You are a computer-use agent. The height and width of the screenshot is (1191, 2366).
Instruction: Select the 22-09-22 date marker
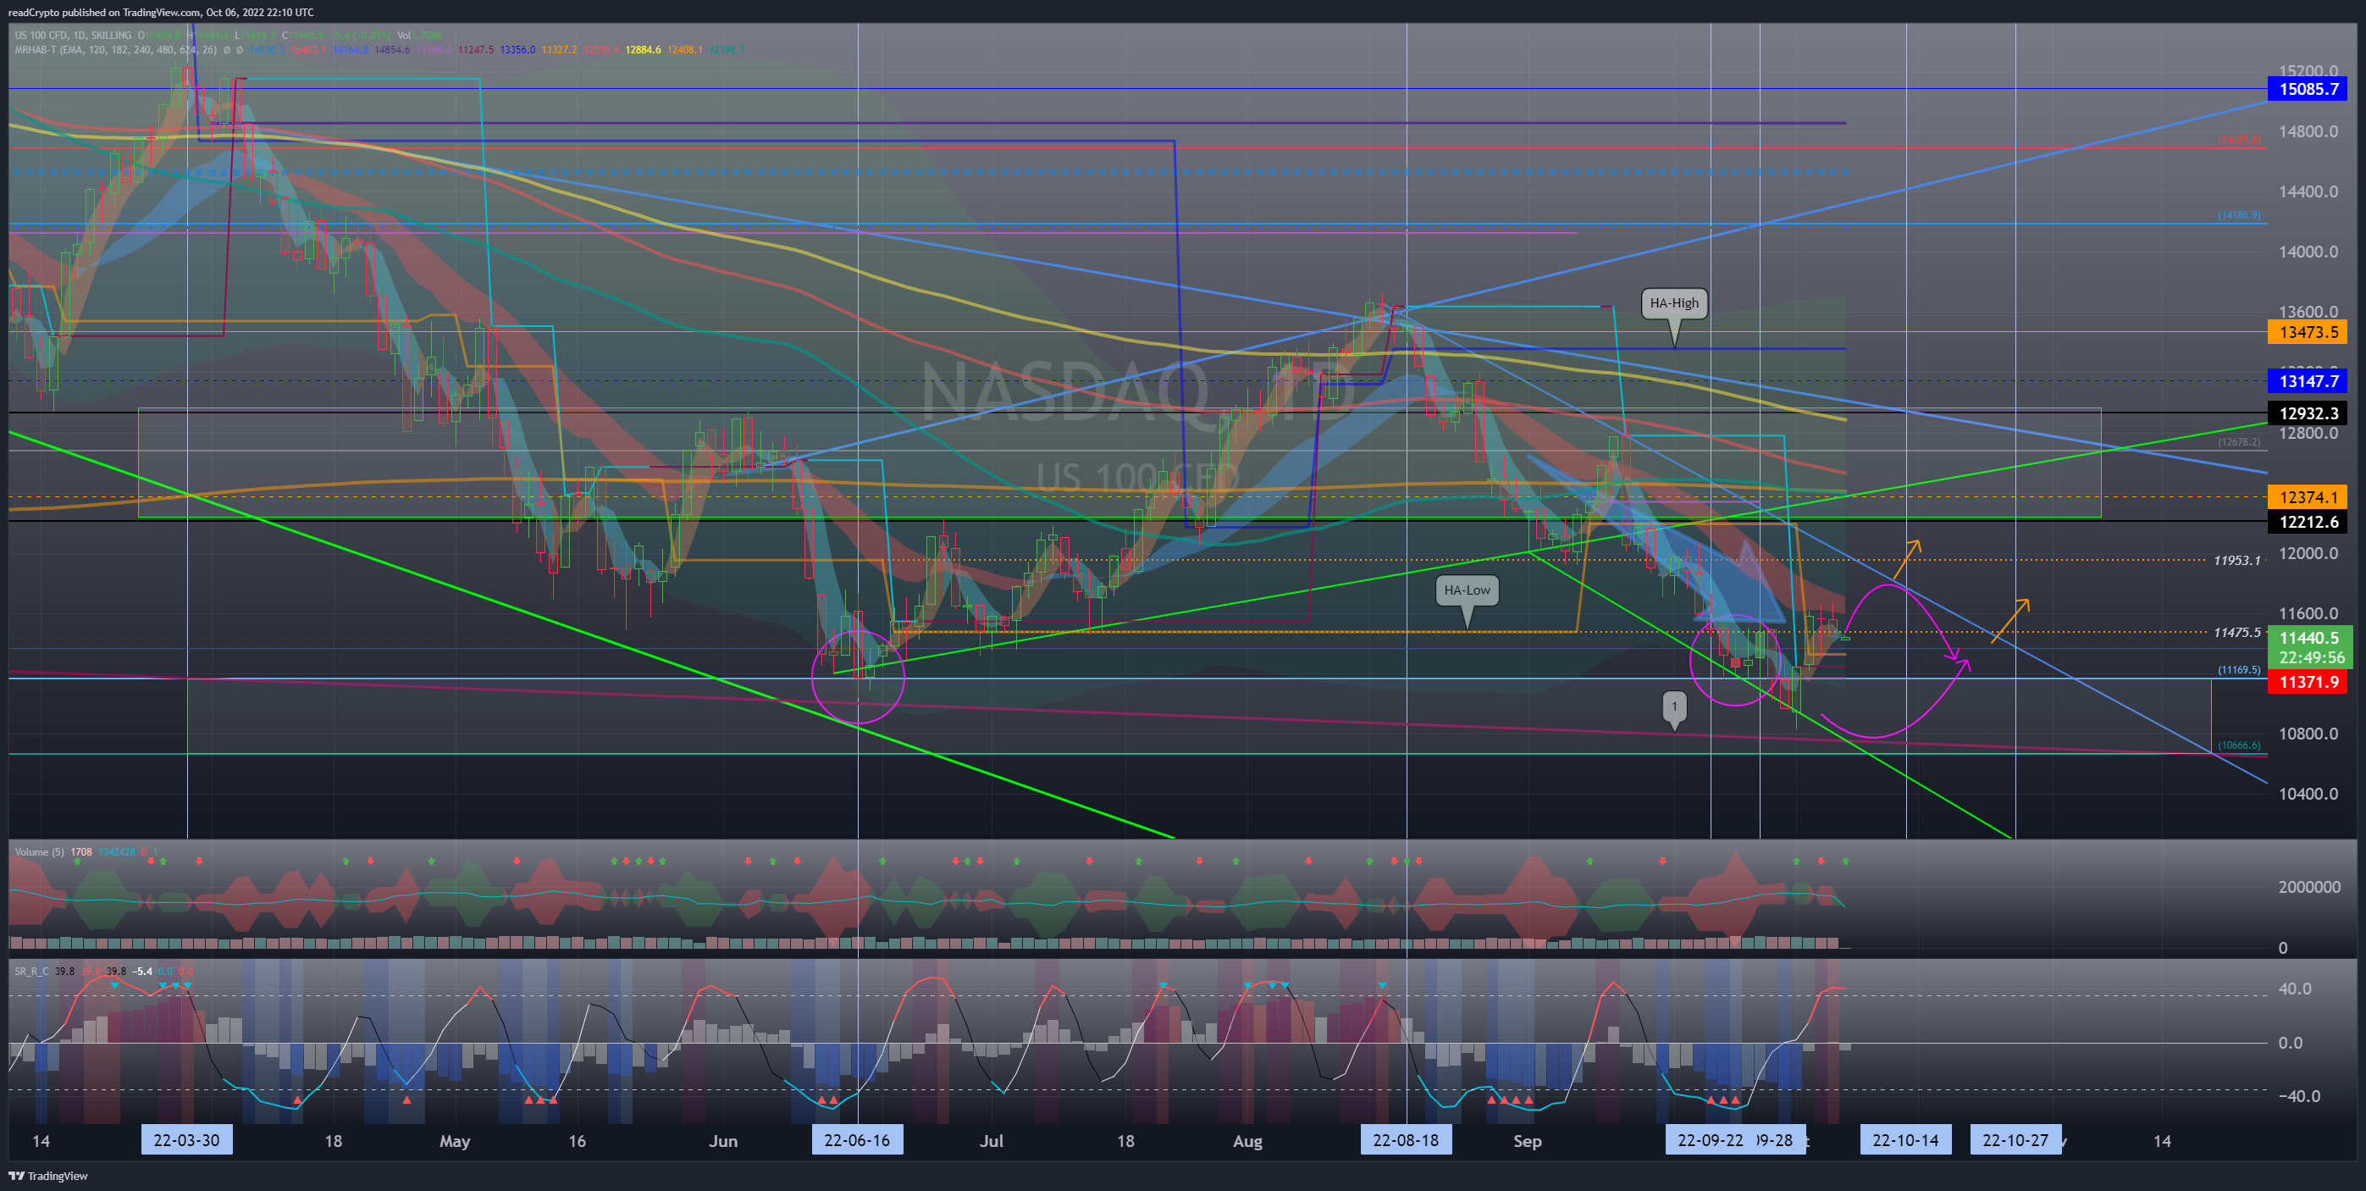click(1711, 1140)
